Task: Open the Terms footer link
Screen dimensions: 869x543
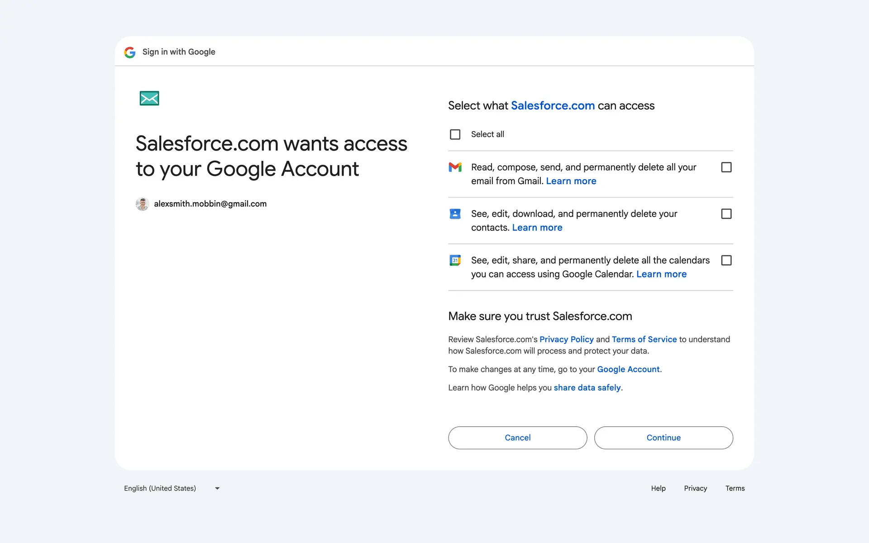Action: pyautogui.click(x=735, y=488)
